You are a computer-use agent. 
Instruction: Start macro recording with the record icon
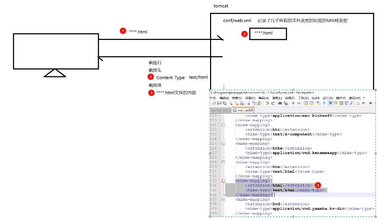[370, 103]
